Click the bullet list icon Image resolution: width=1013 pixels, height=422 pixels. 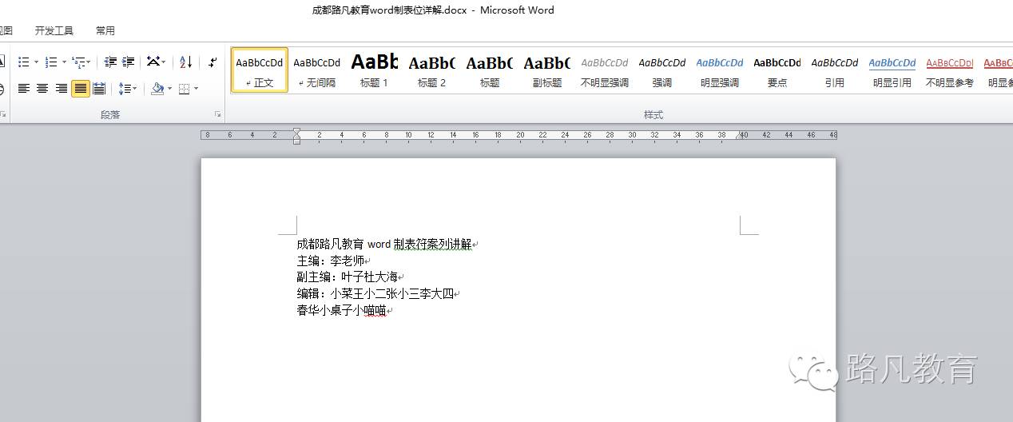[x=23, y=62]
